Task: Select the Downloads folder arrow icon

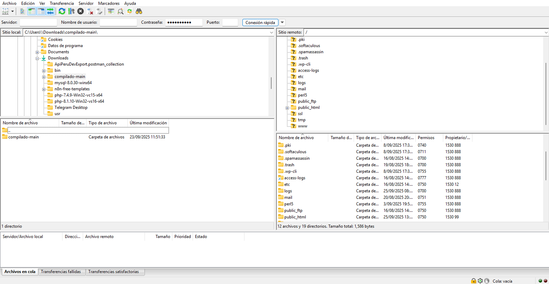Action: (x=44, y=58)
